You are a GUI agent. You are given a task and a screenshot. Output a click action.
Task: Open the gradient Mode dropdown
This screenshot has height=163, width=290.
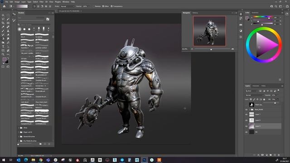(x=68, y=6)
